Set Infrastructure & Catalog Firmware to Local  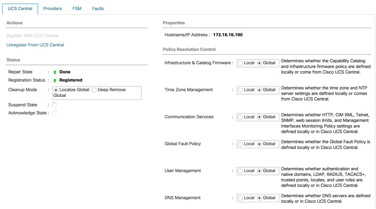[x=240, y=63]
